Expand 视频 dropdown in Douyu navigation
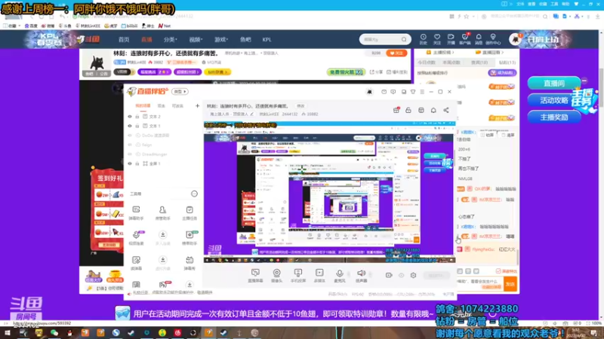The height and width of the screenshot is (339, 604). click(x=196, y=40)
